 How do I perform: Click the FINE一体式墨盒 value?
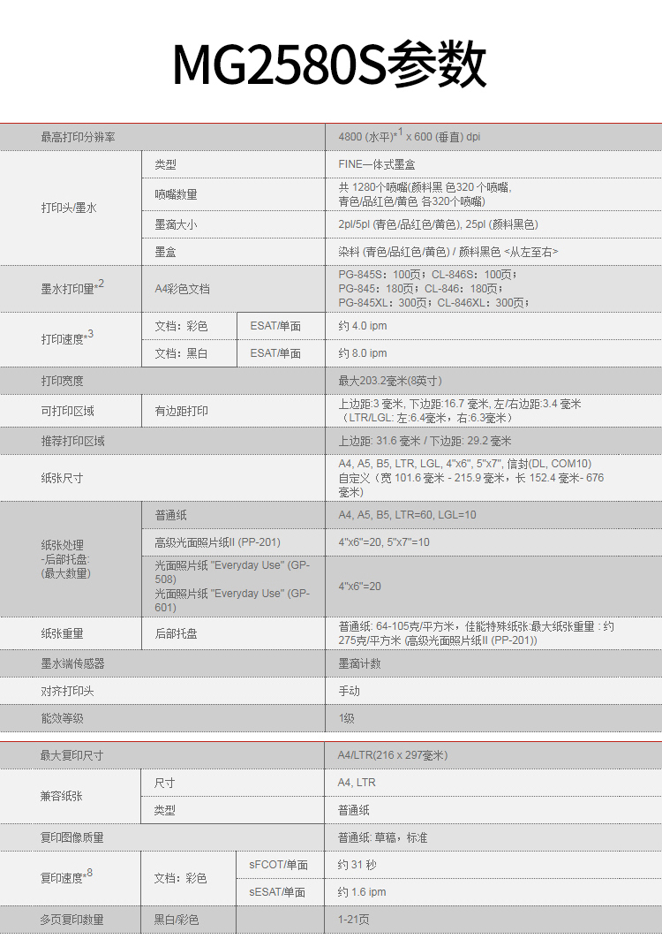point(377,164)
